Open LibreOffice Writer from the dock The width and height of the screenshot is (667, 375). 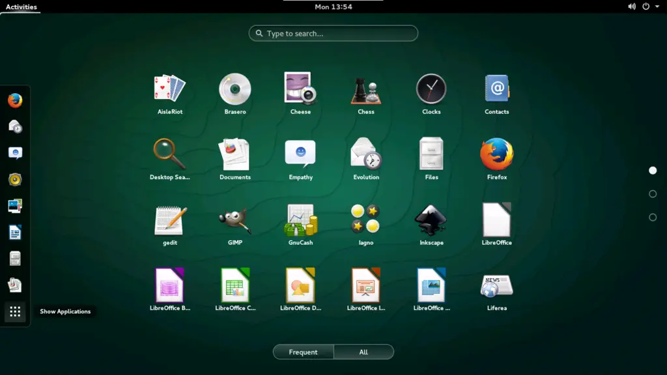tap(15, 232)
